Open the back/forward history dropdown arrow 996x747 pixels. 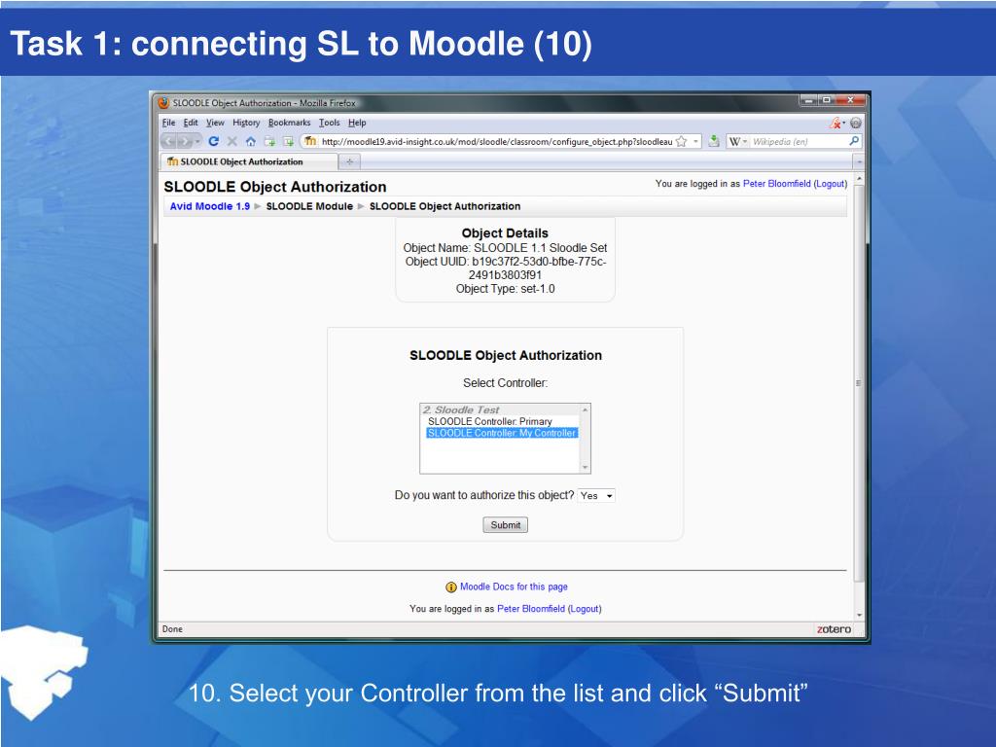pos(197,142)
